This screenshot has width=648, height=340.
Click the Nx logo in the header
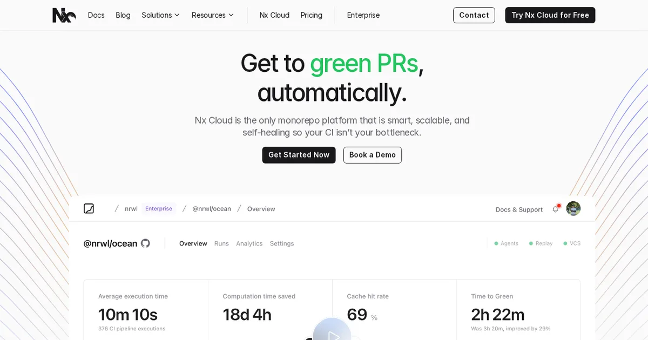(64, 15)
